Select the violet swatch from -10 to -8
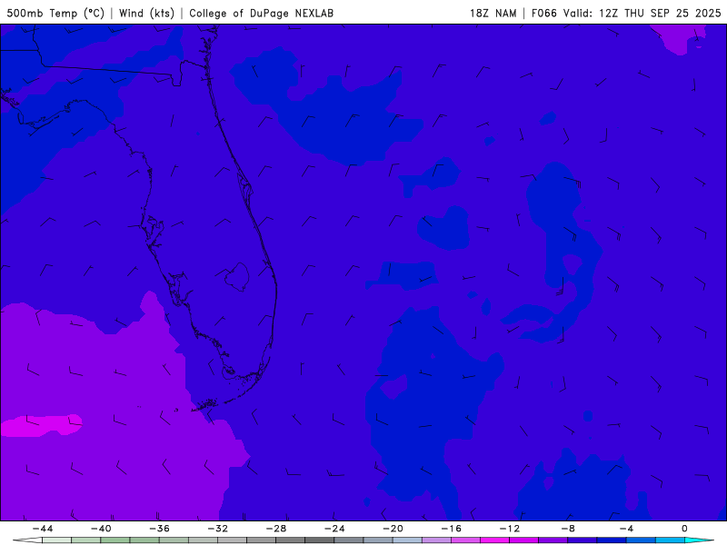Image resolution: width=727 pixels, height=545 pixels. pyautogui.click(x=553, y=540)
